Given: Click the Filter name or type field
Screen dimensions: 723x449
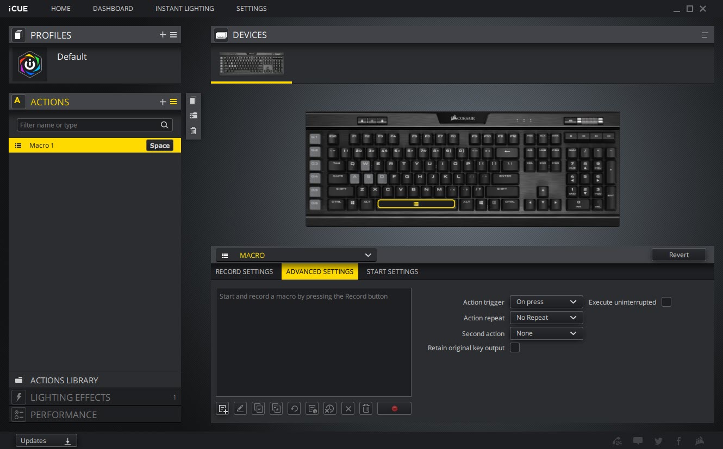Looking at the screenshot, I should [95, 125].
